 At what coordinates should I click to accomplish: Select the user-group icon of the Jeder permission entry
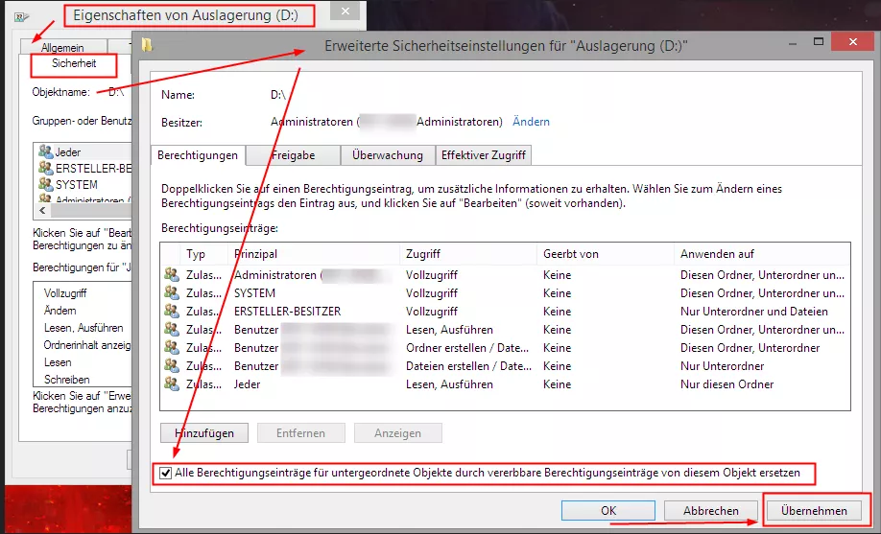172,384
